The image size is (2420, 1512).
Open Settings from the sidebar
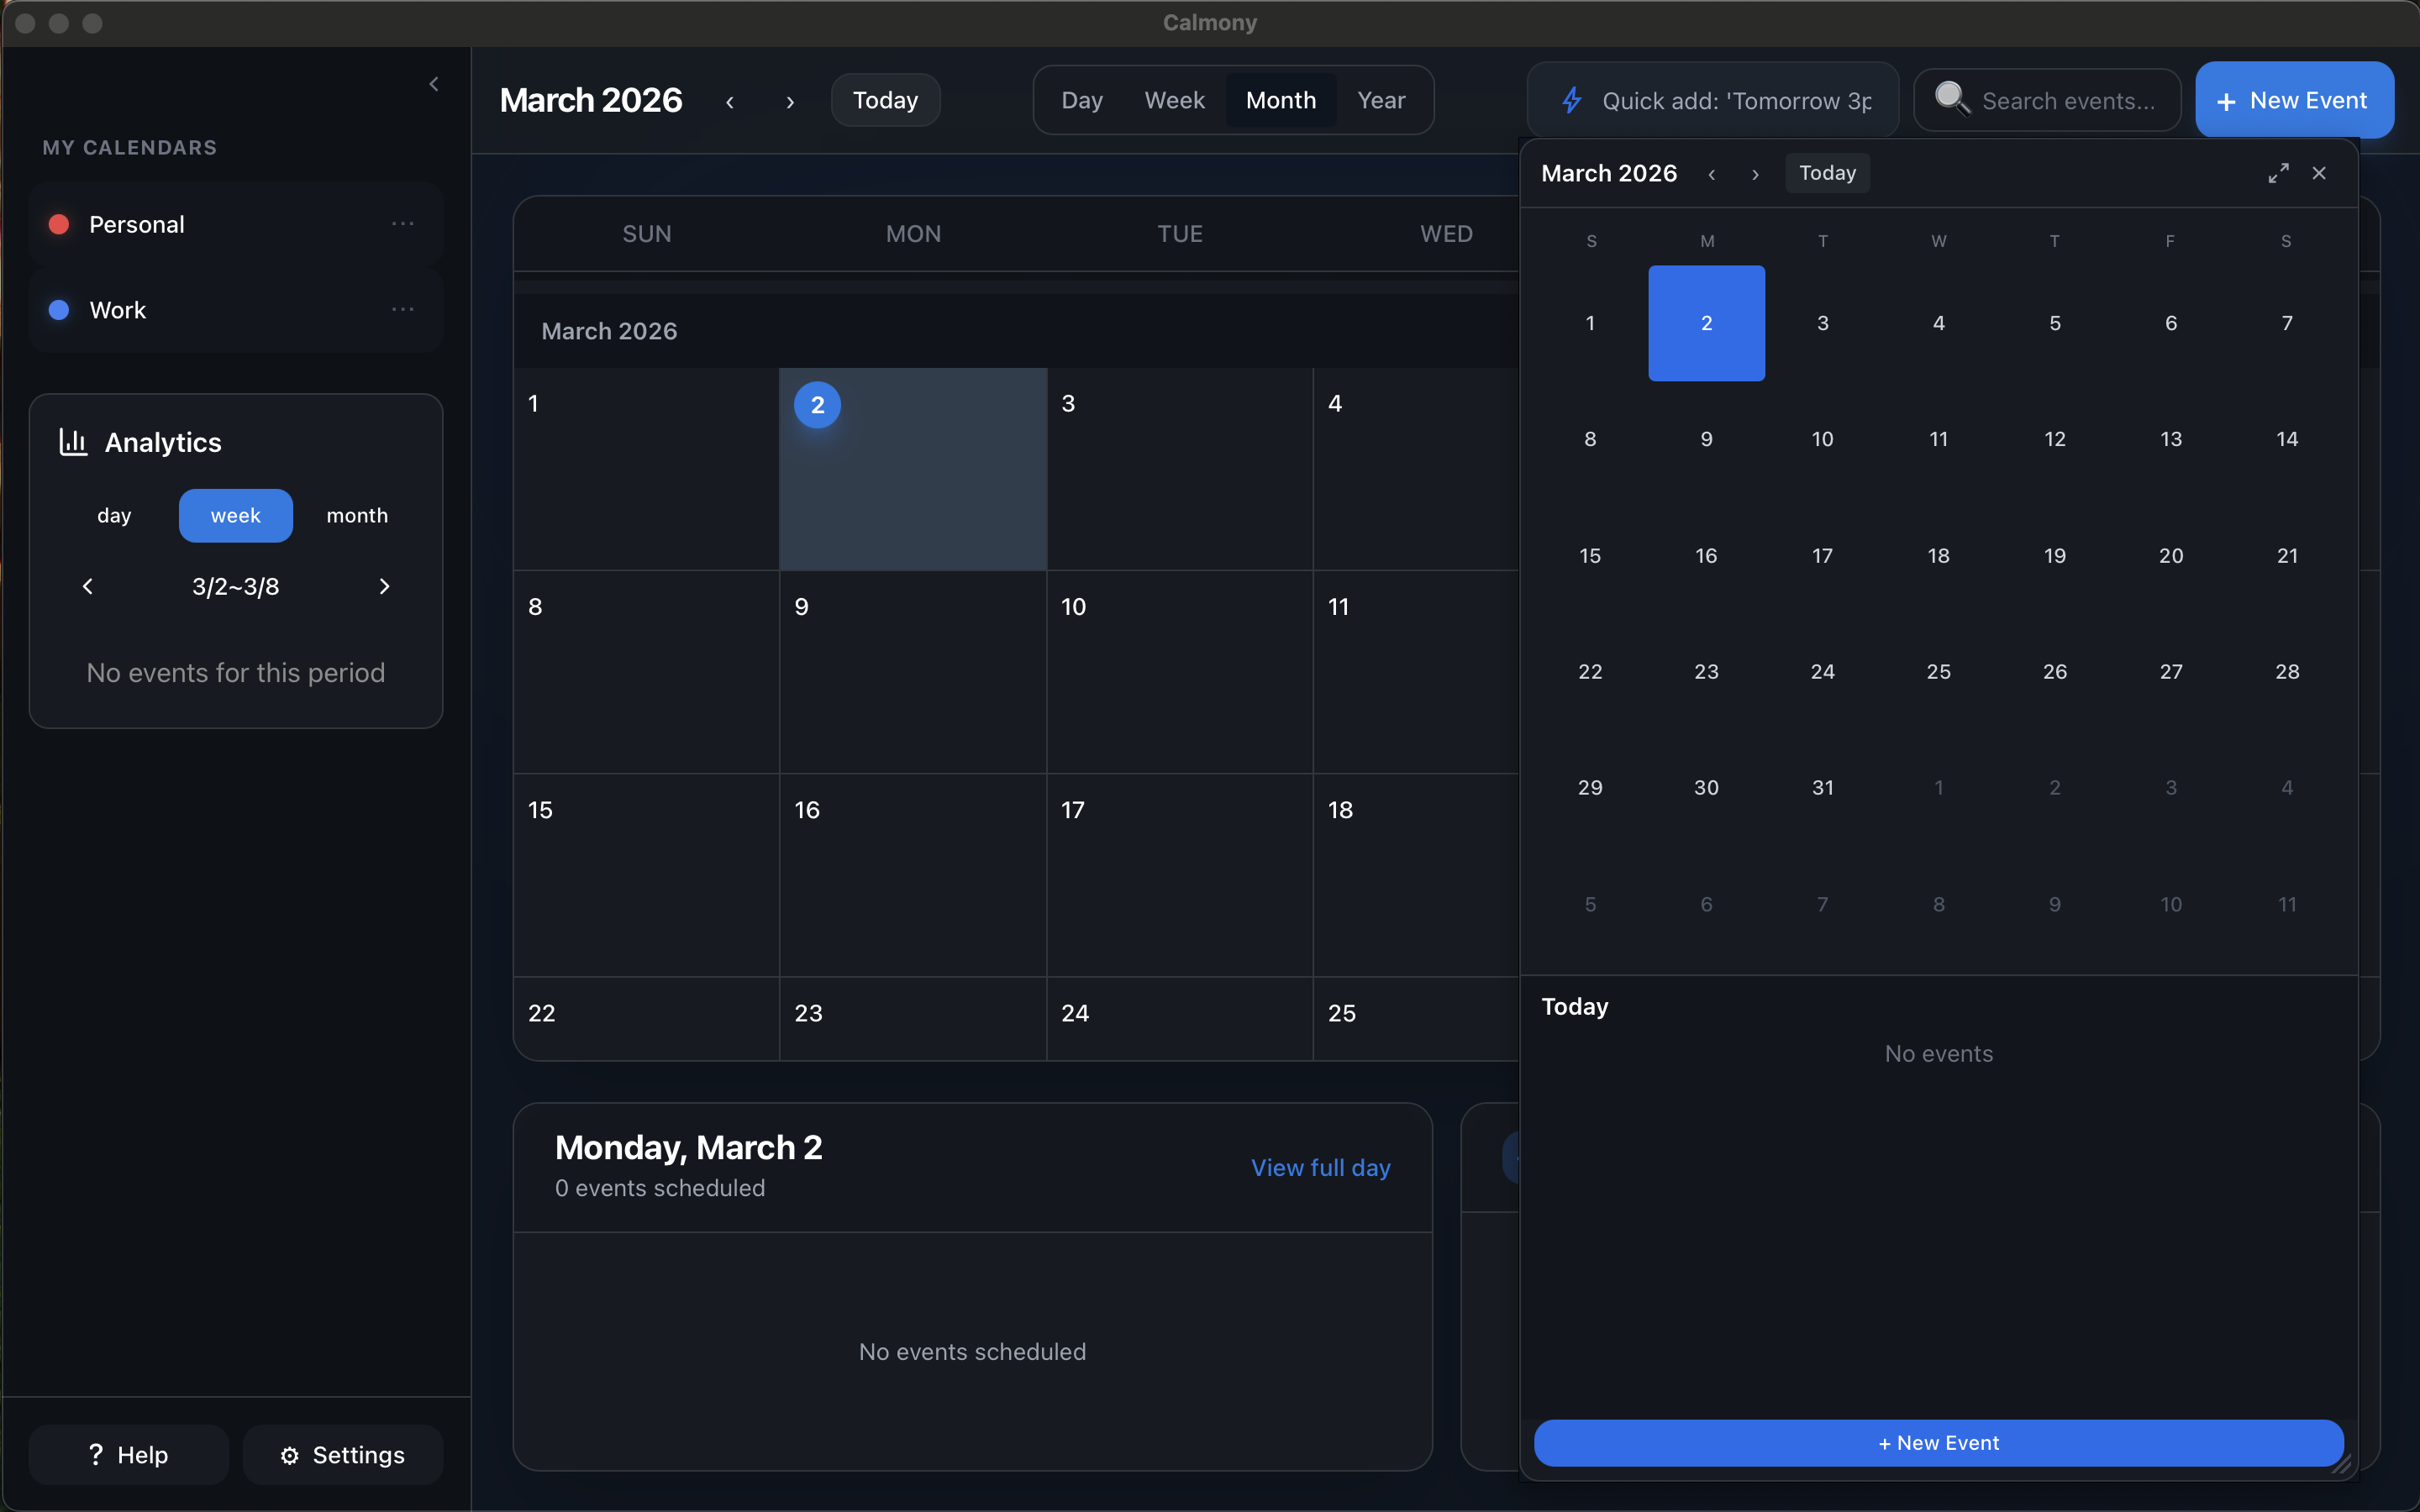coord(342,1454)
